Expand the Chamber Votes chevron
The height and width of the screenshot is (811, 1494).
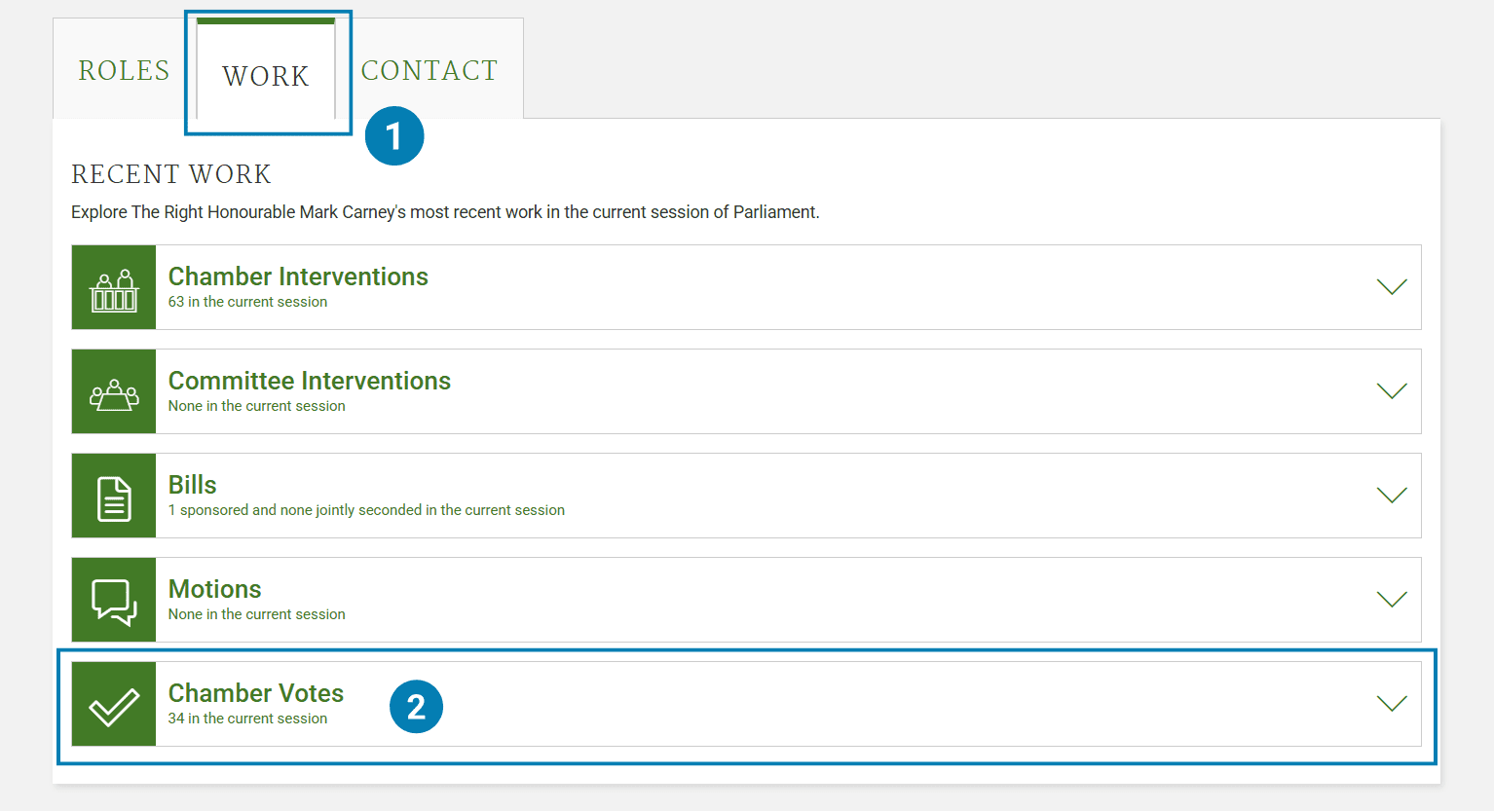(1392, 704)
